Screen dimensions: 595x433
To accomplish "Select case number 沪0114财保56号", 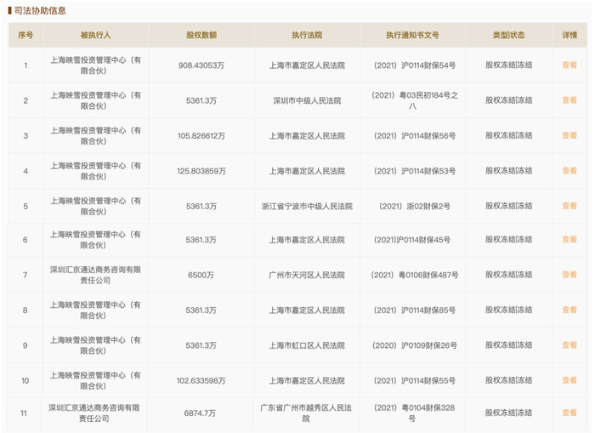I will click(x=428, y=136).
